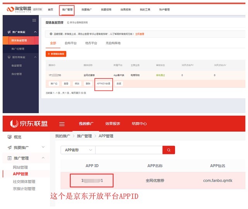This screenshot has width=248, height=209.
Task: Expand the 我要推广 section in JD sidebar
Action: point(43,147)
